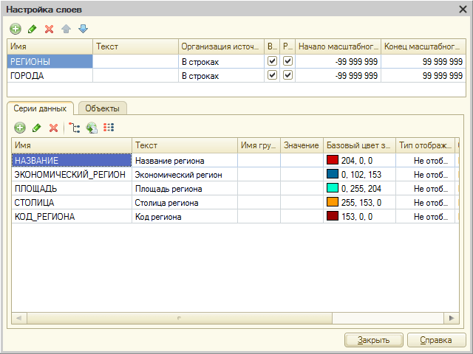Click the Площадь региона text cell
473x354 pixels.
(x=185, y=189)
